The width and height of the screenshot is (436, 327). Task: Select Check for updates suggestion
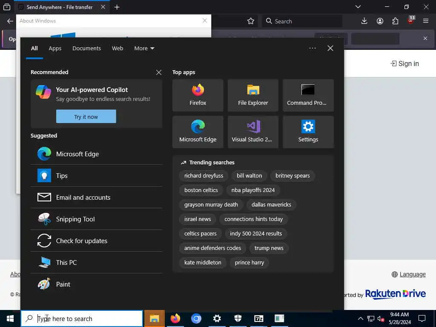(97, 241)
